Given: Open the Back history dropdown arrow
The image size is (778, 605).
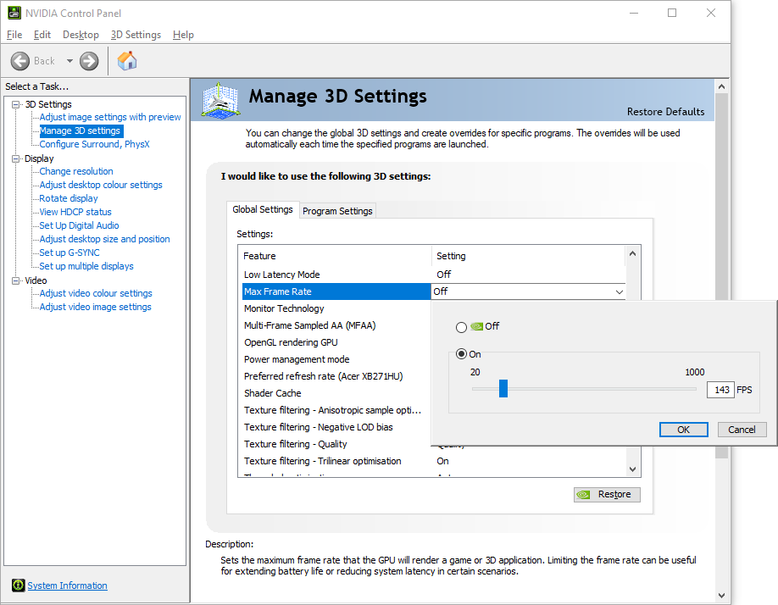Looking at the screenshot, I should (69, 61).
